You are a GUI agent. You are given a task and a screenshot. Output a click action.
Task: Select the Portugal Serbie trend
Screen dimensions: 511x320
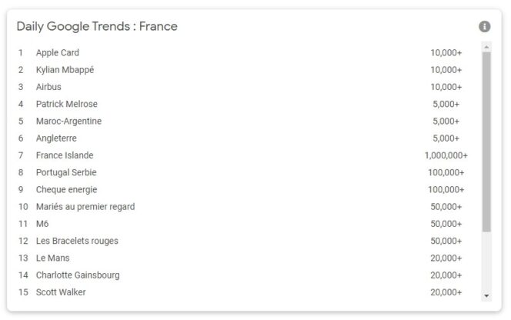tap(66, 172)
